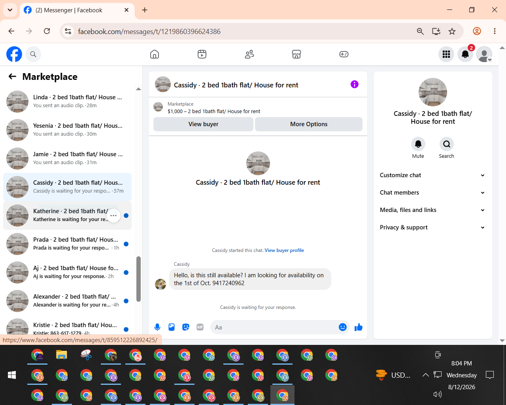Choose a GIF
This screenshot has height=405, width=506.
pos(200,327)
